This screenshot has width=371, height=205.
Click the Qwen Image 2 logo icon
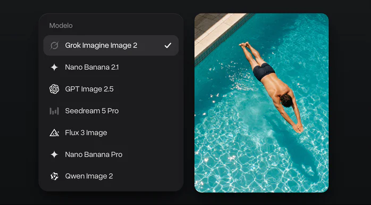[54, 176]
